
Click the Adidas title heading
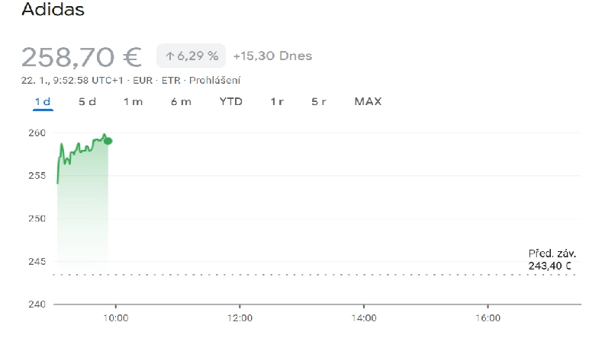pyautogui.click(x=53, y=9)
